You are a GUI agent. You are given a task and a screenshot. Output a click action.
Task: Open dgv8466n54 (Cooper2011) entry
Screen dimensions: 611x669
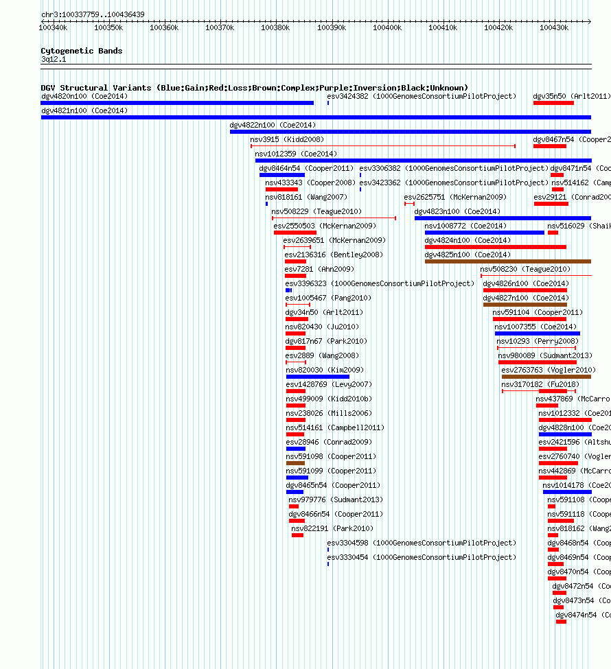(336, 515)
